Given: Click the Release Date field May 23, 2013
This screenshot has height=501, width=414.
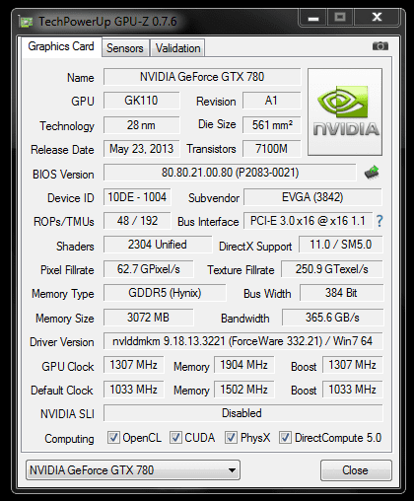Looking at the screenshot, I should click(142, 149).
